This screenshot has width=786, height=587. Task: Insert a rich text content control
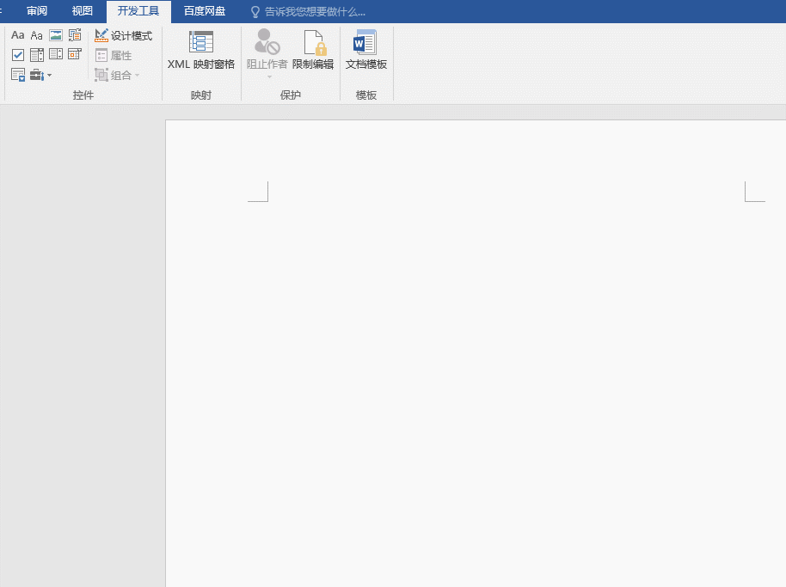click(x=17, y=35)
